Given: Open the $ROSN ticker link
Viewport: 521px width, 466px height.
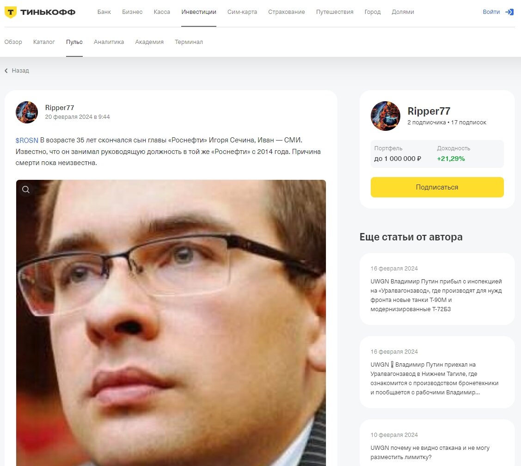Looking at the screenshot, I should pos(27,140).
